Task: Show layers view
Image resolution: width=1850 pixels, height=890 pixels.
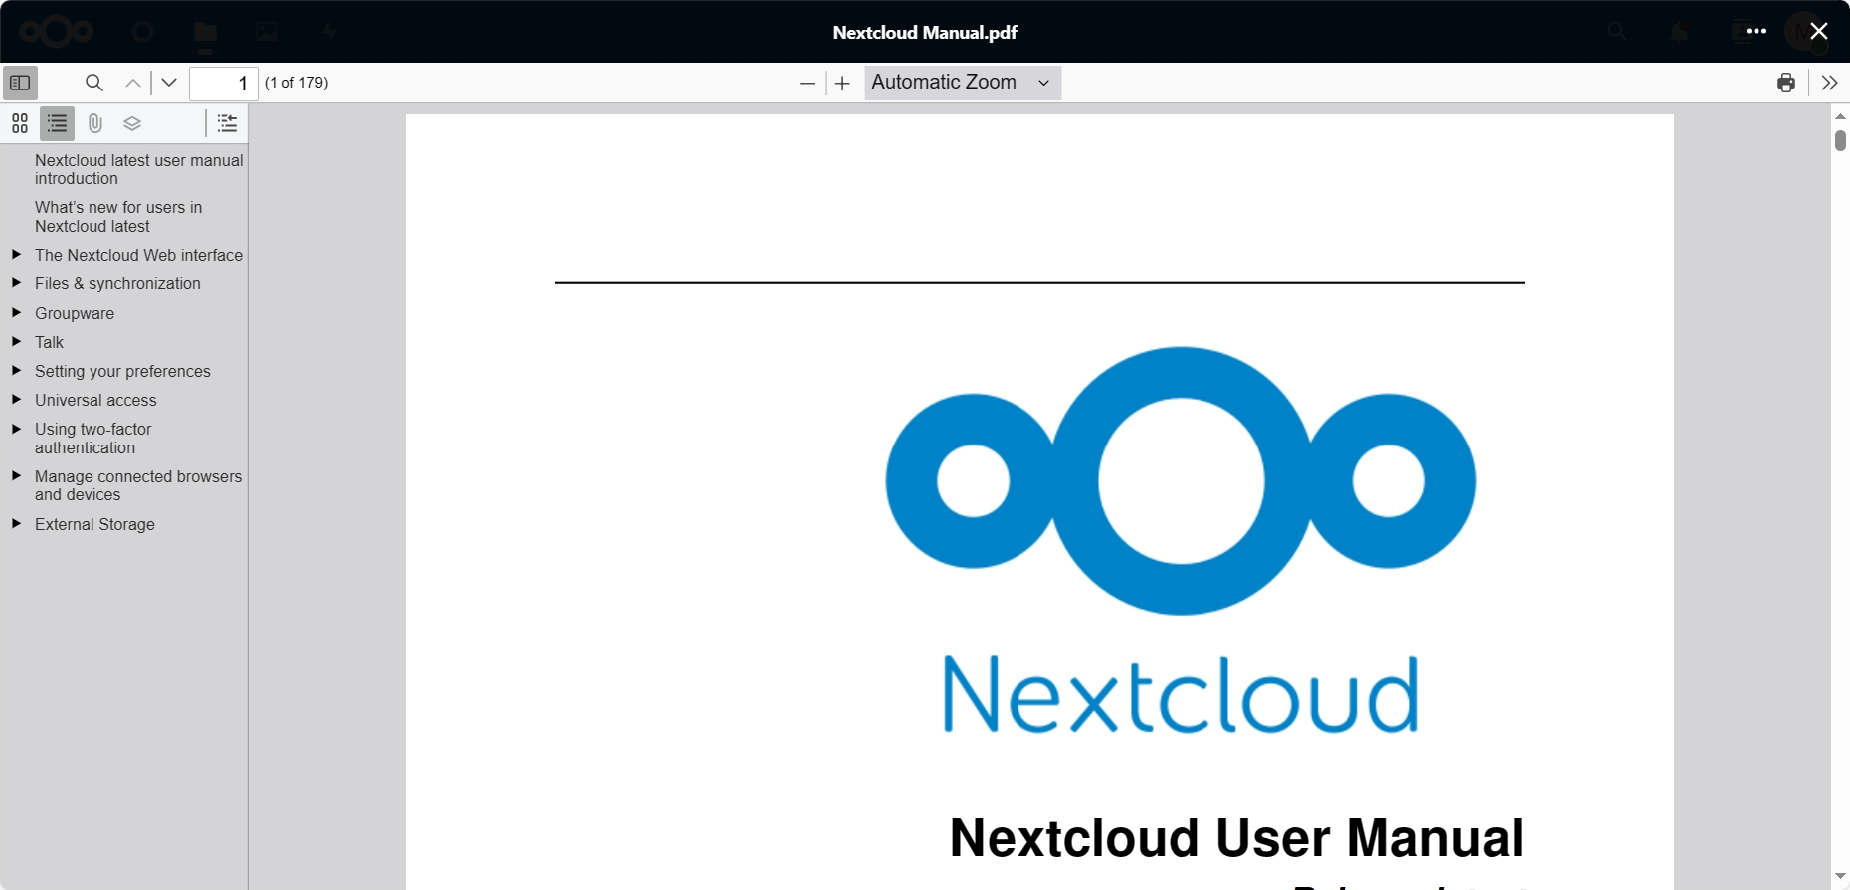Action: coord(132,123)
